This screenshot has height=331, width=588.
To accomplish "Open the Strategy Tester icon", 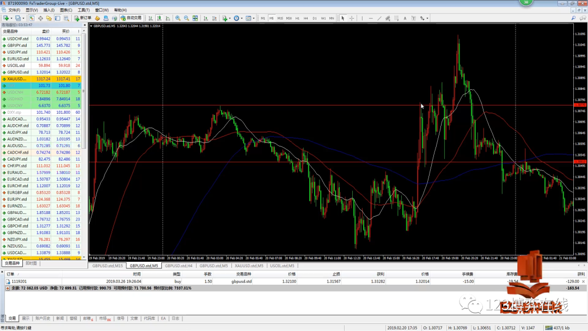I will click(66, 18).
